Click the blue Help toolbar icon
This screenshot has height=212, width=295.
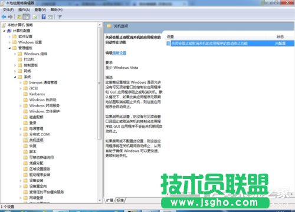click(44, 17)
